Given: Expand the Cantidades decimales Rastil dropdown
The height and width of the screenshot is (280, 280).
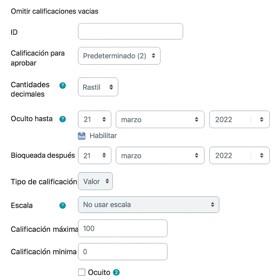Looking at the screenshot, I should 98,87.
